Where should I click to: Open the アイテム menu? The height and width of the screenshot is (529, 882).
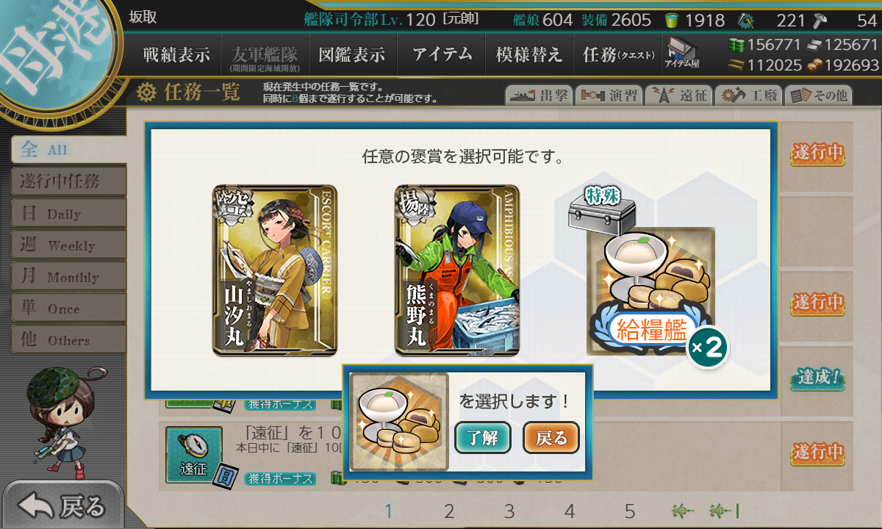[x=442, y=54]
